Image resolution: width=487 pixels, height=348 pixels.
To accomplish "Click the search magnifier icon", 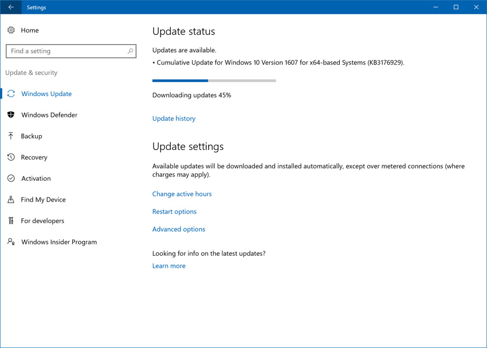I will 130,51.
